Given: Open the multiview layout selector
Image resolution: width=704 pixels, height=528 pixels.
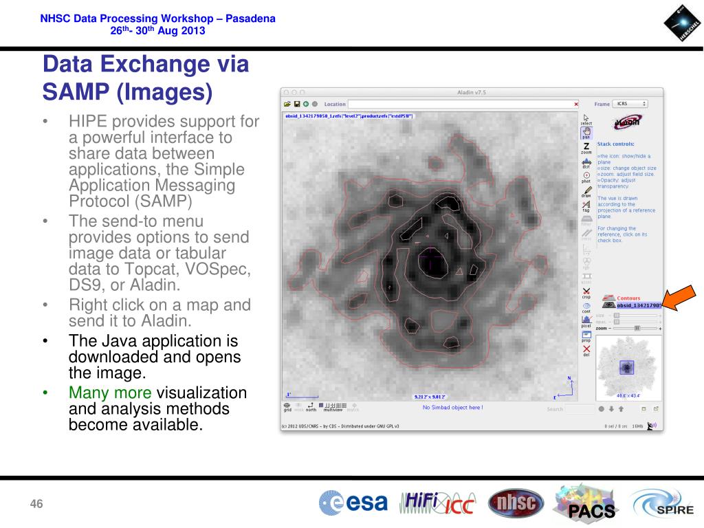Looking at the screenshot, I should [333, 407].
